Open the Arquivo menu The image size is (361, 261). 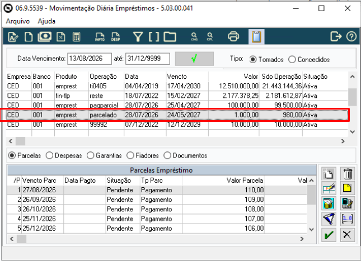tap(18, 21)
